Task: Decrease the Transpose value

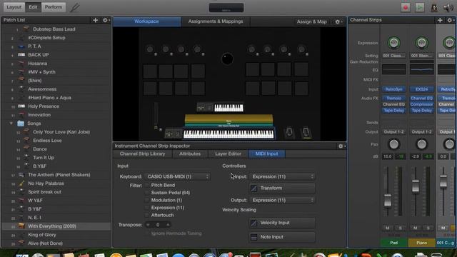Action: [148, 225]
